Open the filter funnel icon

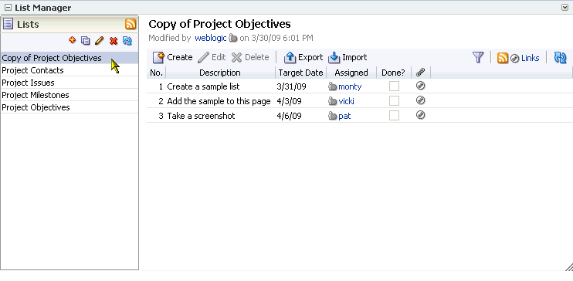click(478, 57)
